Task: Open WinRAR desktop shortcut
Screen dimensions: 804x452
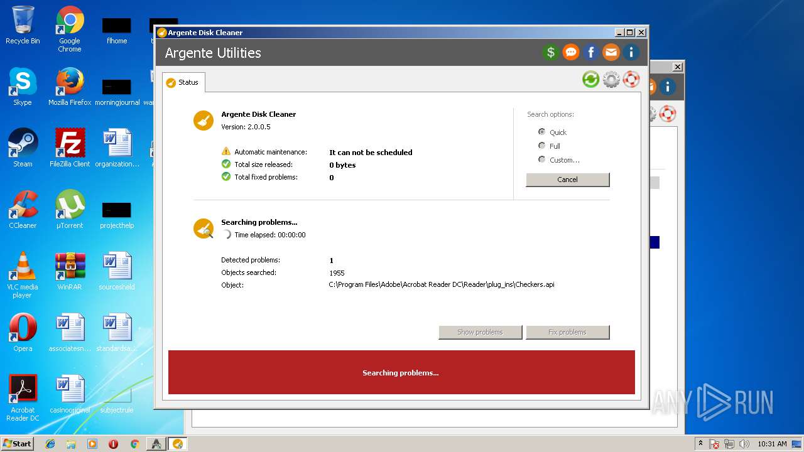Action: (70, 271)
